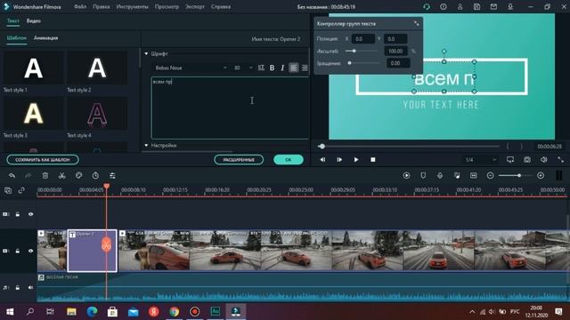Viewport: 570px width, 320px height.
Task: Open the Экспорт menu
Action: [195, 6]
